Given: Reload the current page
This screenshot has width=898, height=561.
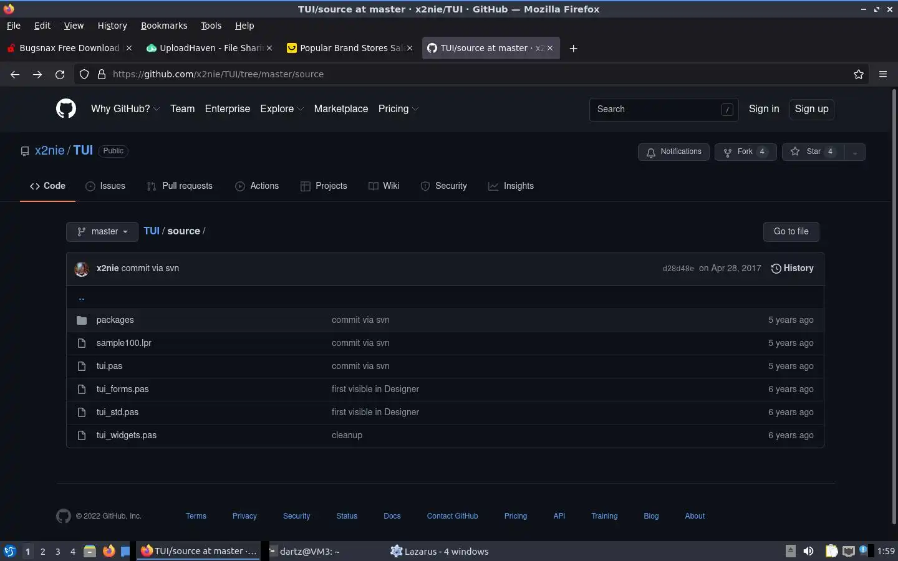Looking at the screenshot, I should (60, 74).
